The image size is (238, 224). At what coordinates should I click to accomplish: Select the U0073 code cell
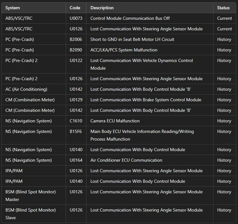point(76,18)
